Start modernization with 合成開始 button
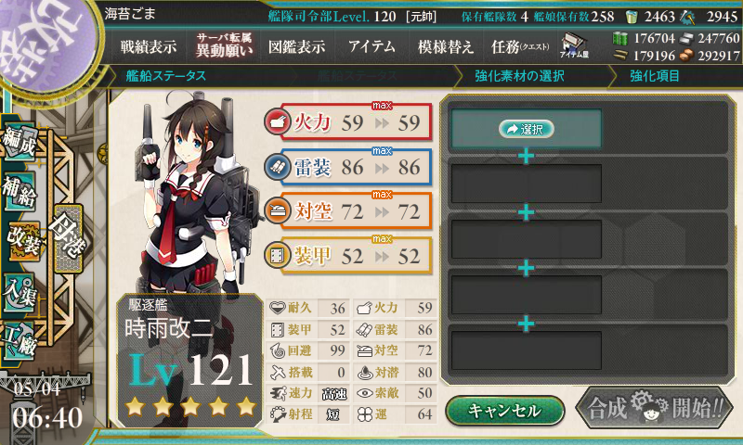This screenshot has width=743, height=445. tap(654, 408)
